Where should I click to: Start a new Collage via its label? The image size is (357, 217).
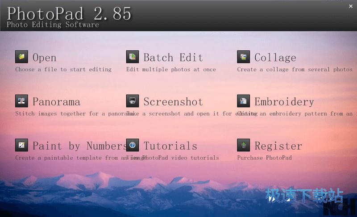(x=275, y=58)
